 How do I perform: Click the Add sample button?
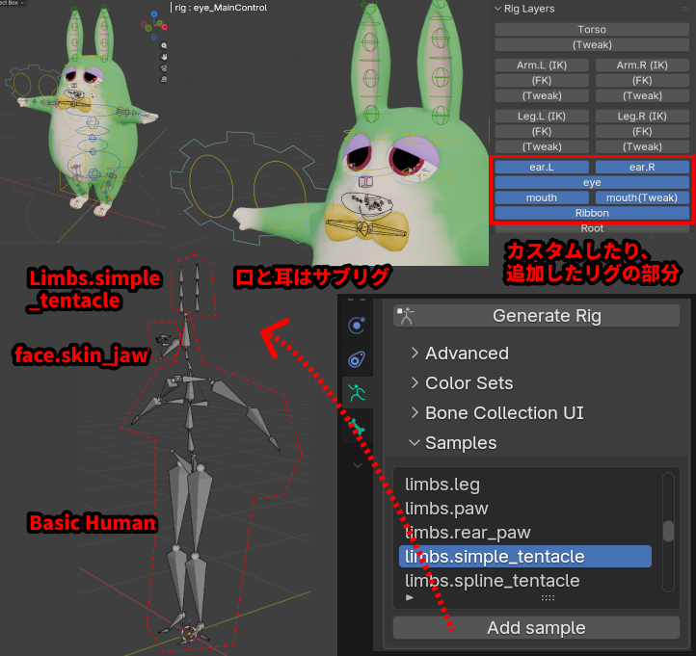point(536,628)
